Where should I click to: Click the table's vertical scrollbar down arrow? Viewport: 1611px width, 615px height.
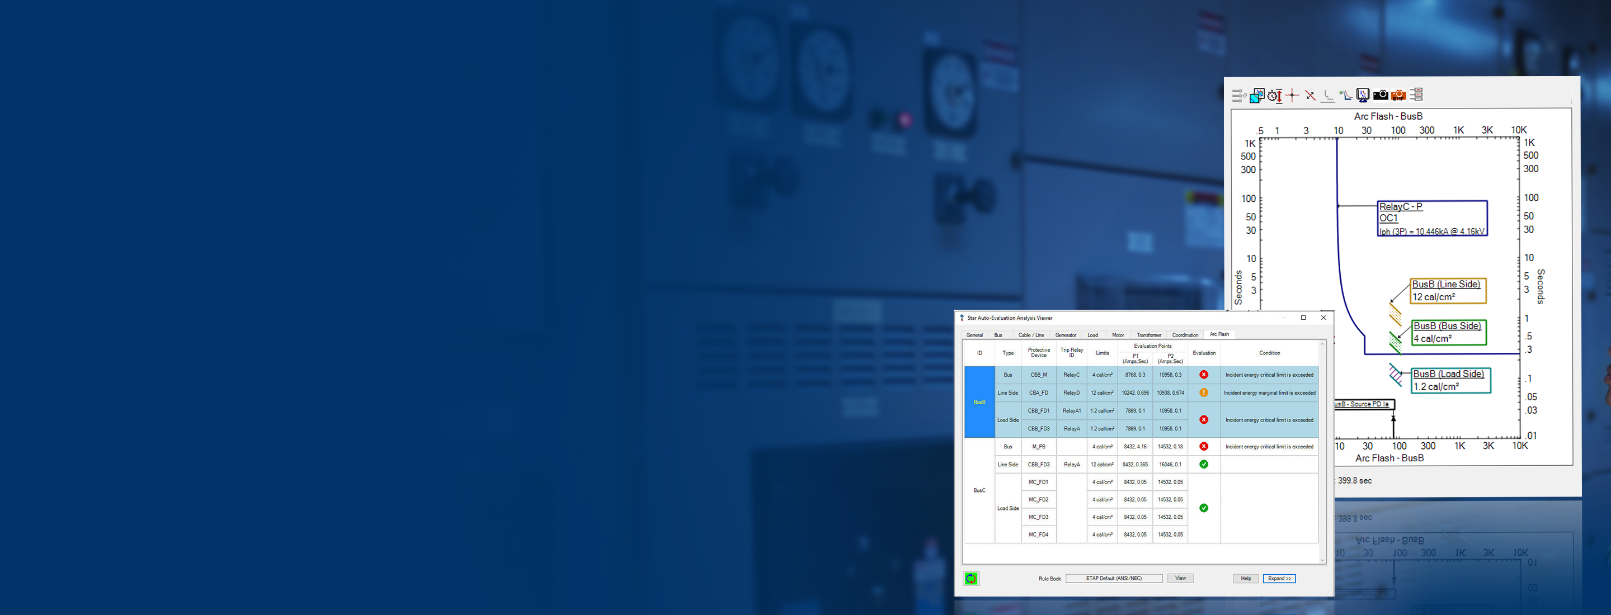tap(1322, 560)
